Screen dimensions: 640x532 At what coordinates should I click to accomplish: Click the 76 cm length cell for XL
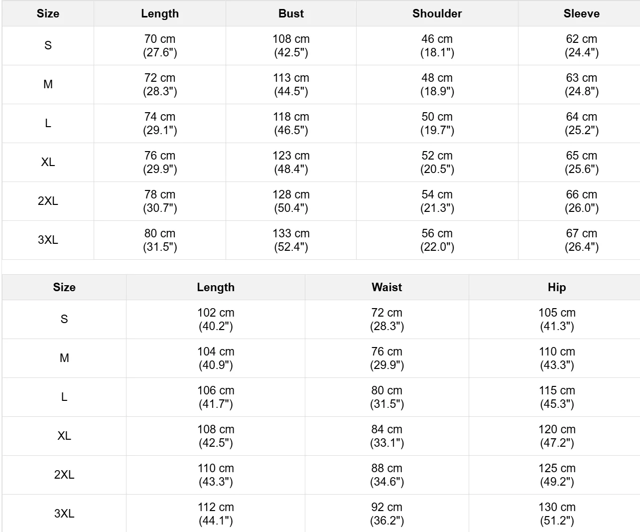coord(159,162)
